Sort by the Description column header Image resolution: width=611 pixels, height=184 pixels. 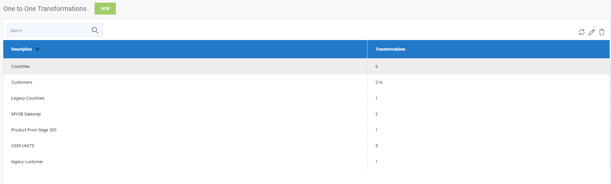tap(22, 49)
